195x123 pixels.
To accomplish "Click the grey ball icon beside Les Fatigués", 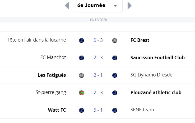I will [x=81, y=75].
